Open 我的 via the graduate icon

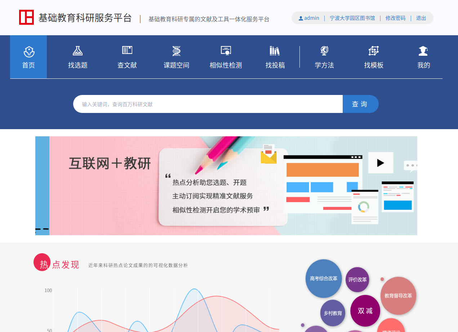click(x=423, y=51)
